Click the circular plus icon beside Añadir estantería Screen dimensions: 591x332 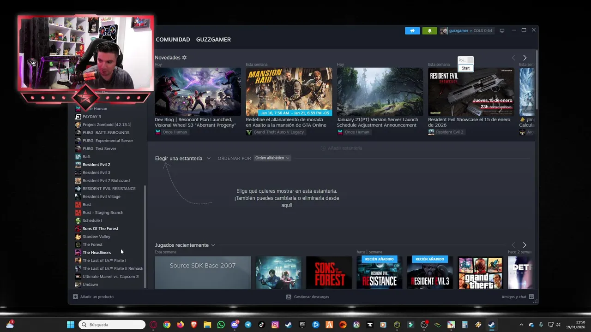click(x=323, y=148)
